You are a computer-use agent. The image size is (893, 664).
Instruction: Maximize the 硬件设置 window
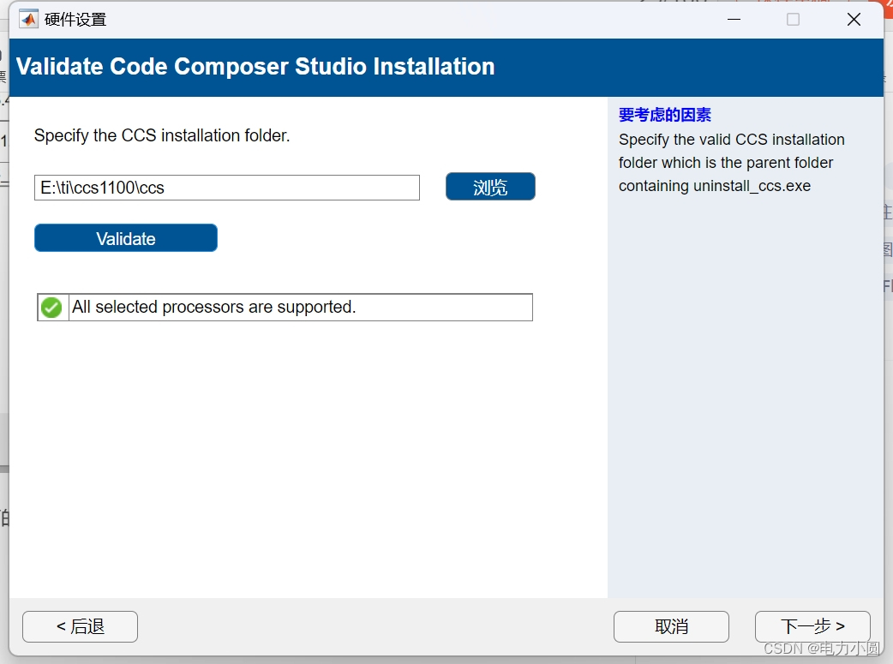point(794,20)
